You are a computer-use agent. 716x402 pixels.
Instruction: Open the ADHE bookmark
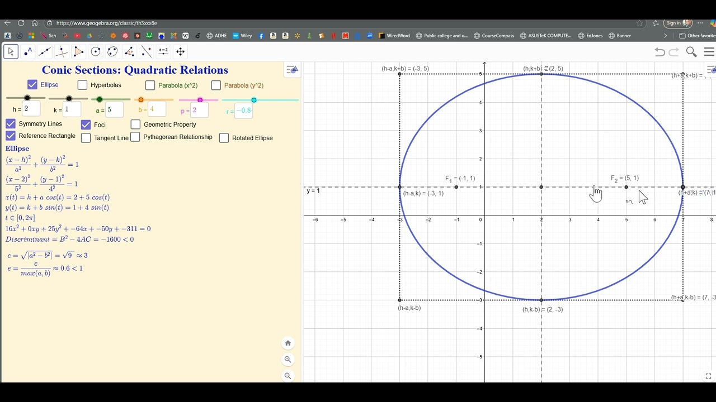tap(216, 36)
